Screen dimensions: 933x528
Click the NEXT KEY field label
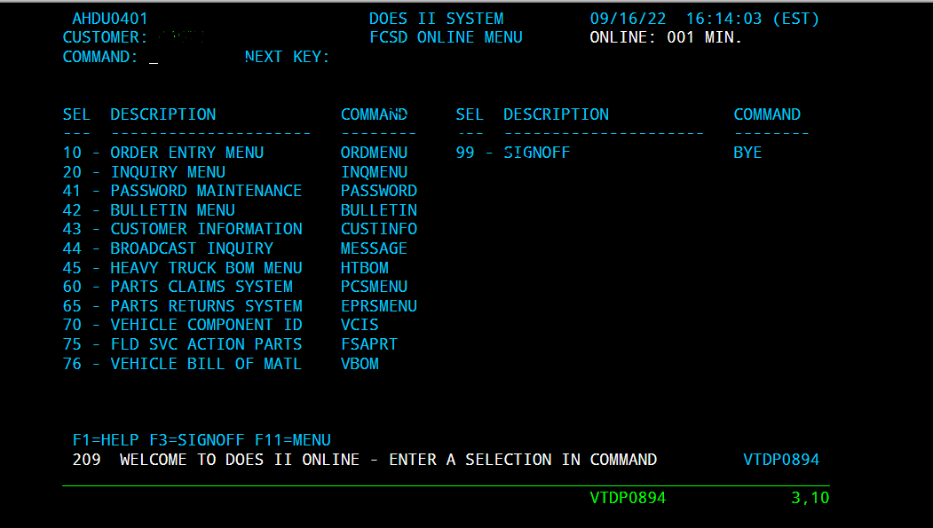pos(287,57)
